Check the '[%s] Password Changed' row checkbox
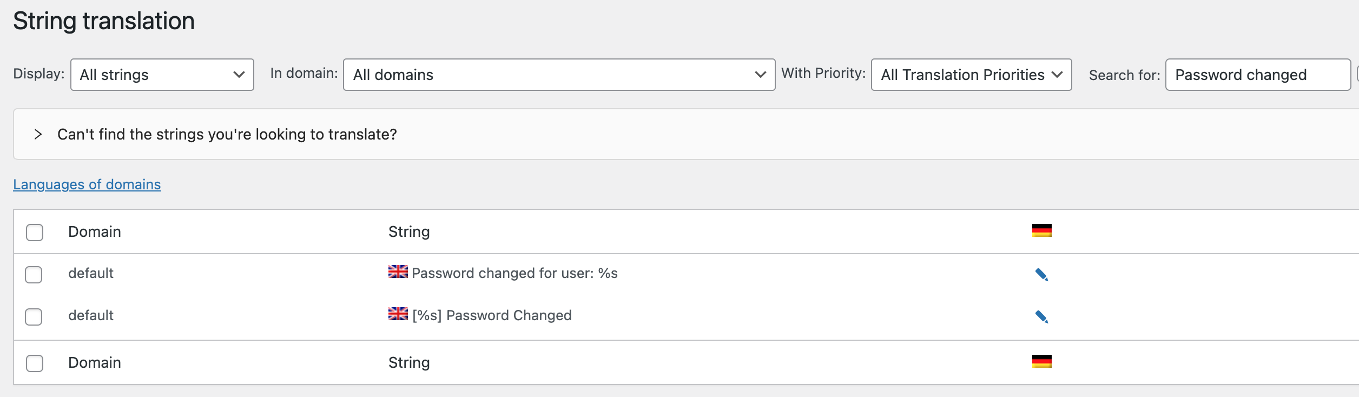Screen dimensions: 1359x397 click(34, 317)
